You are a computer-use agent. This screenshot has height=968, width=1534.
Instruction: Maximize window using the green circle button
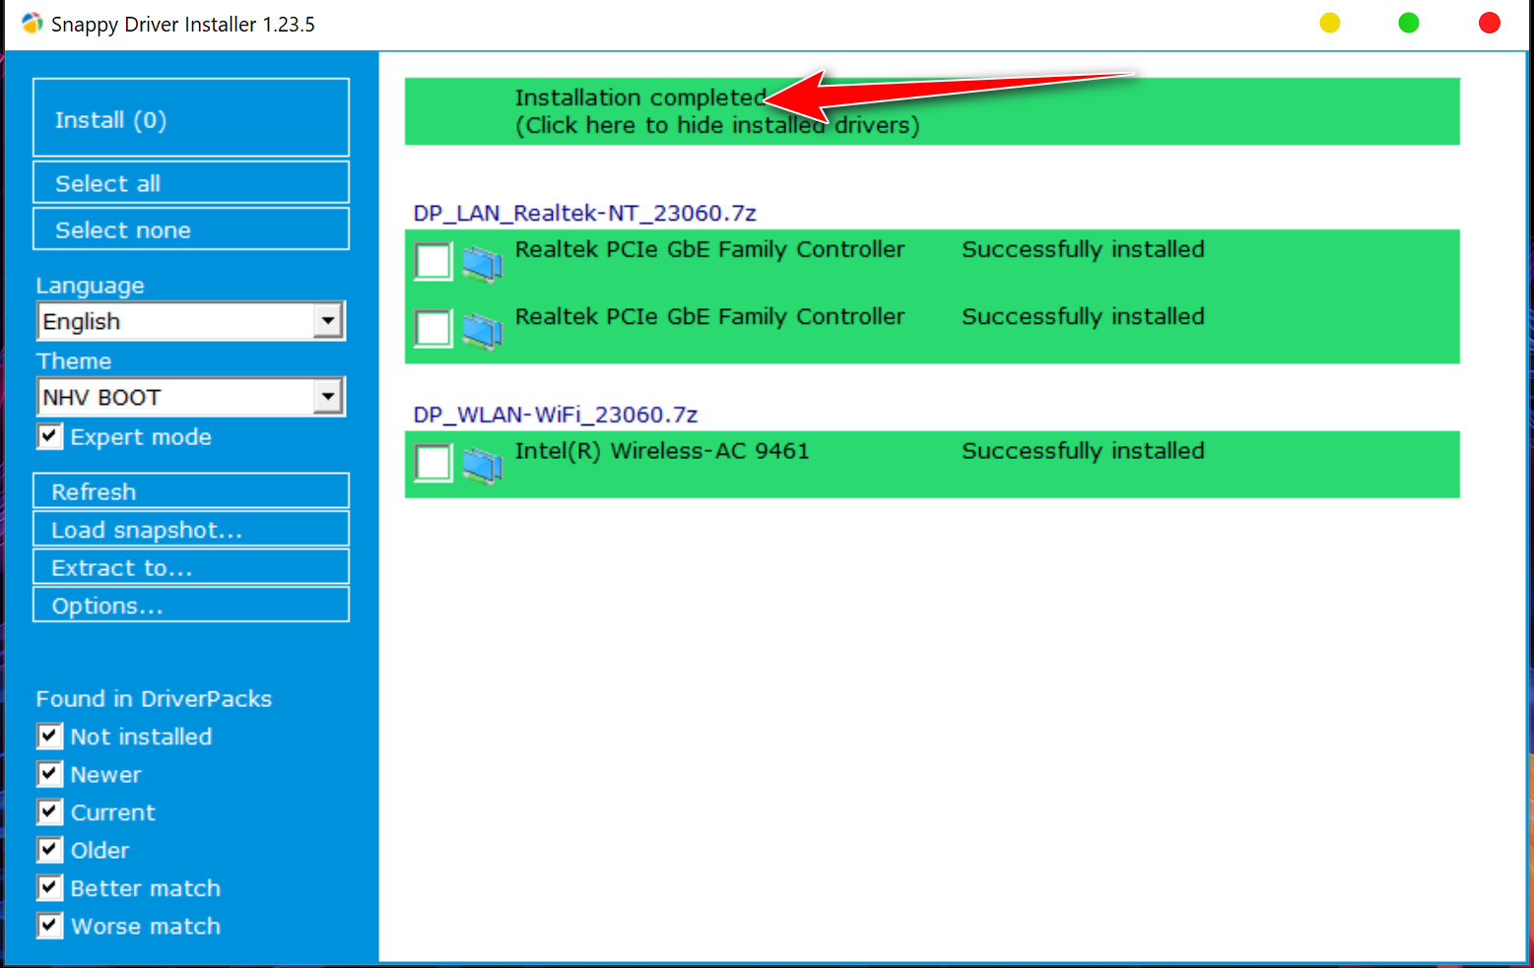(x=1409, y=23)
